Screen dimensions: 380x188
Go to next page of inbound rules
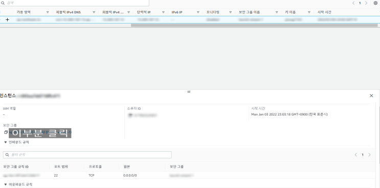click(x=369, y=155)
